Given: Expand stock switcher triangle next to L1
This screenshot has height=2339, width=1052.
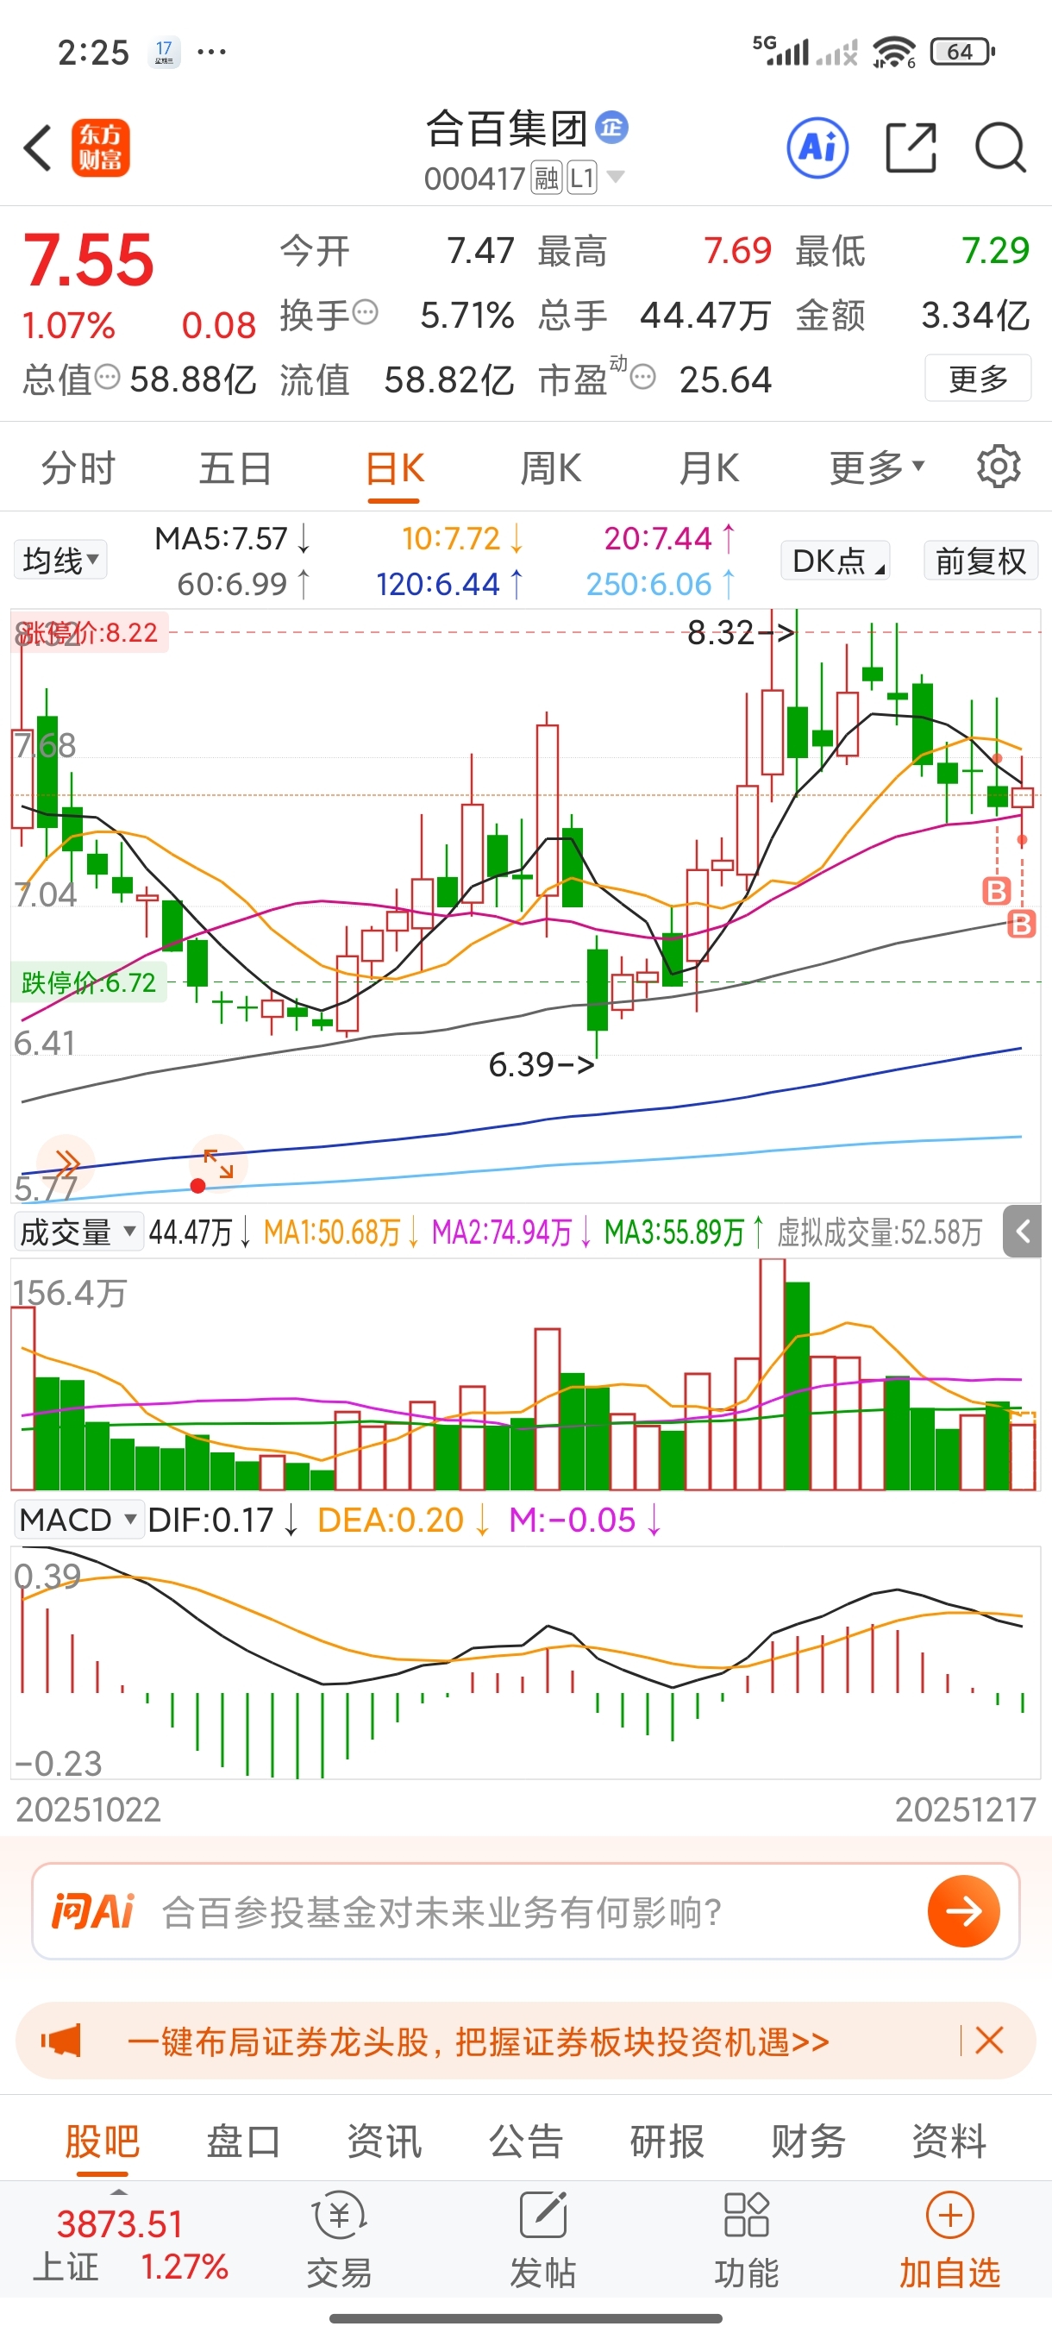Looking at the screenshot, I should tap(616, 176).
